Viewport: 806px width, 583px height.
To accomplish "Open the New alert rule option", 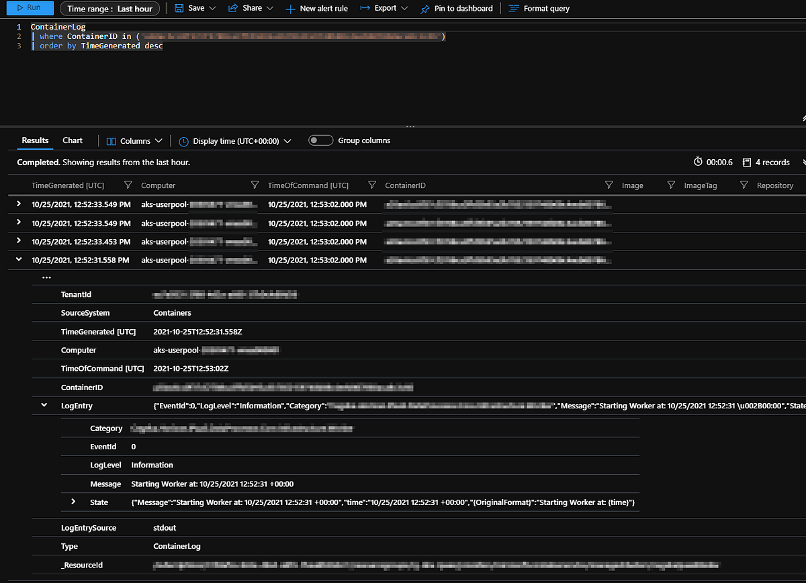I will (316, 9).
